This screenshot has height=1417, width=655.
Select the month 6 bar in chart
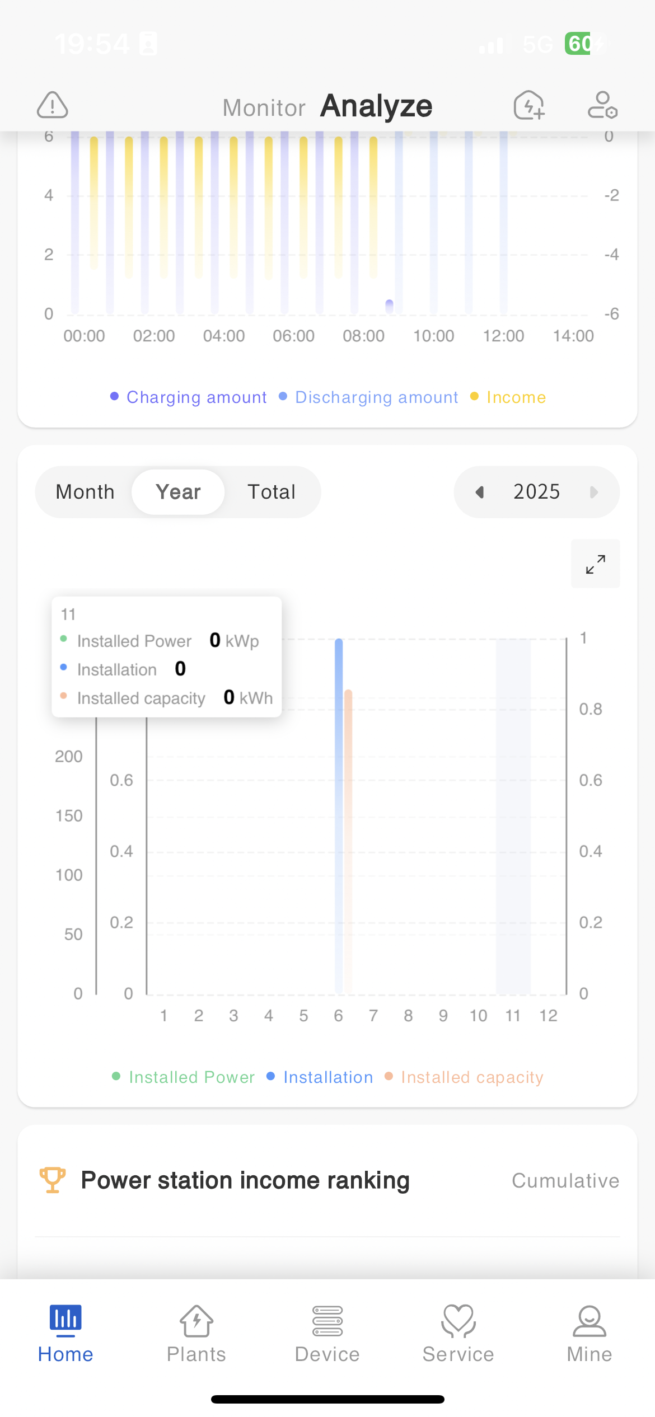tap(339, 817)
